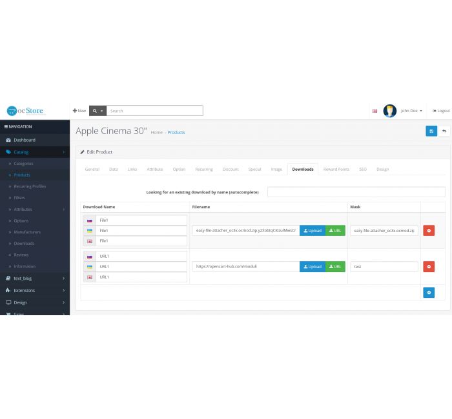
Task: Click the Ukrainian URL1 name field
Action: coord(141,266)
